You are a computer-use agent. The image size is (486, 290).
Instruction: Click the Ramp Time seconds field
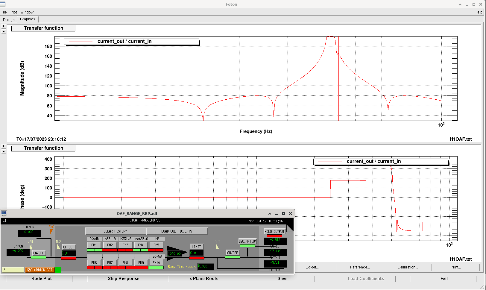coord(205,266)
